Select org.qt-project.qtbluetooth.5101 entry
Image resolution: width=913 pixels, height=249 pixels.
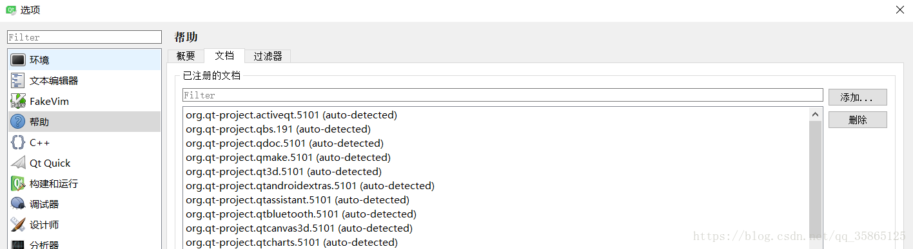tap(300, 214)
